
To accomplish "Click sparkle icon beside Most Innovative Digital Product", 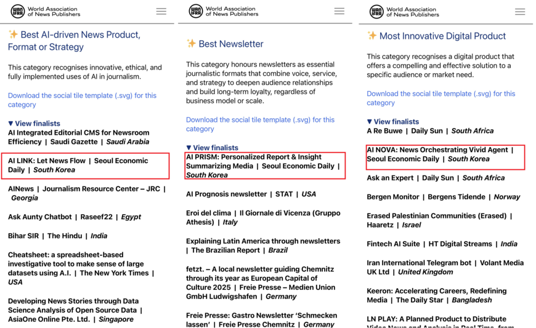I will click(x=372, y=36).
